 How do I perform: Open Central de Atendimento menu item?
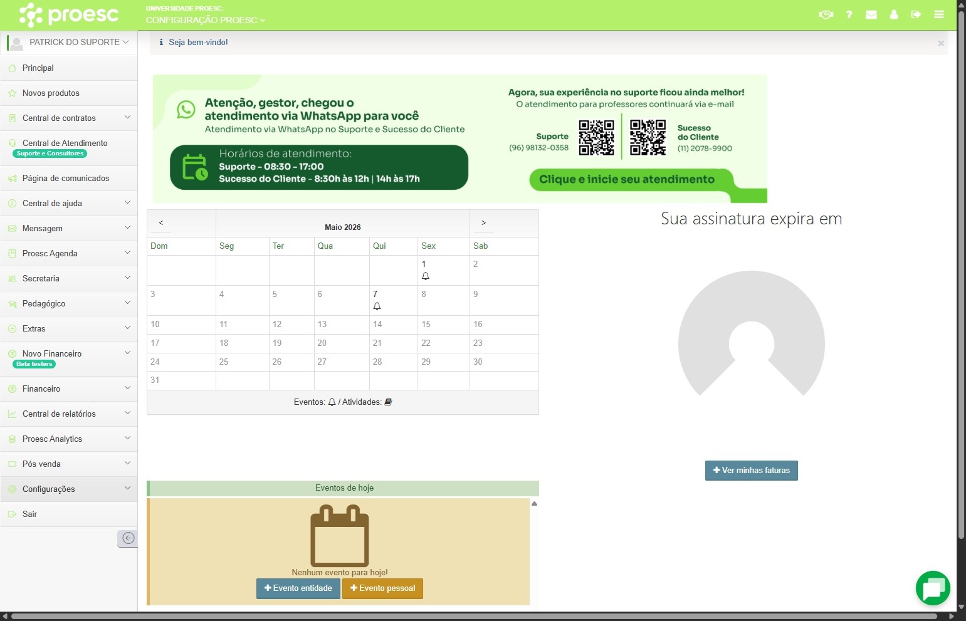(69, 149)
